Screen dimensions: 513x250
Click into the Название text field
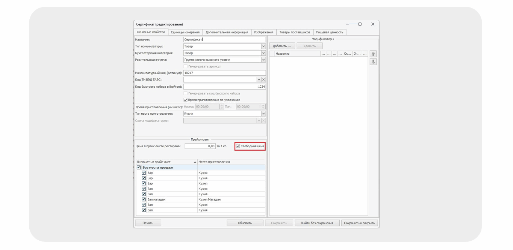[x=224, y=39]
